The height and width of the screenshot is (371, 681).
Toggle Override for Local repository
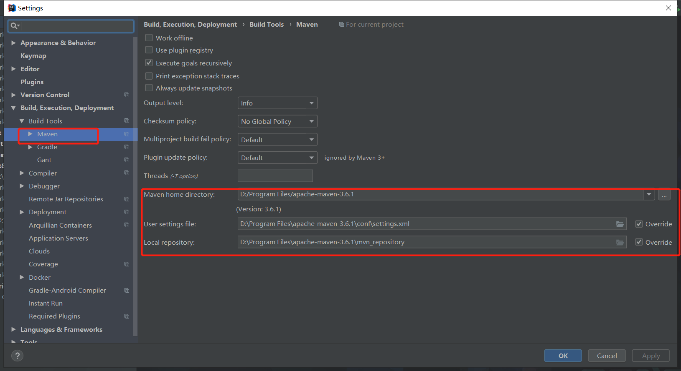[639, 242]
